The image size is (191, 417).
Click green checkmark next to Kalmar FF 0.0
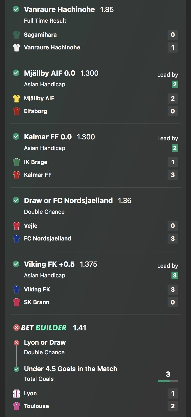[16, 137]
